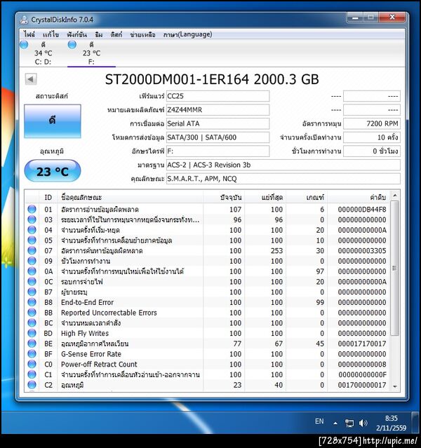Click the ค่าดิบ (Raw value) column header
This screenshot has width=421, height=448.
[359, 197]
